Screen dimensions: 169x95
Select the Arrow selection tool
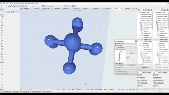2,10
